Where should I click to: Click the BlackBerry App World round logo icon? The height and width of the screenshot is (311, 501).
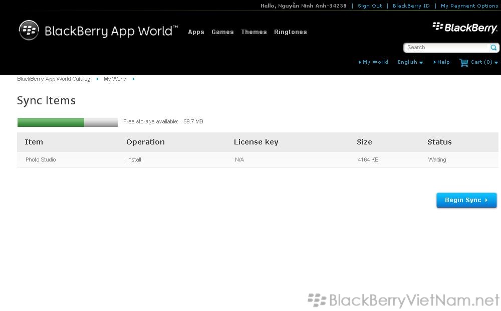tap(29, 31)
